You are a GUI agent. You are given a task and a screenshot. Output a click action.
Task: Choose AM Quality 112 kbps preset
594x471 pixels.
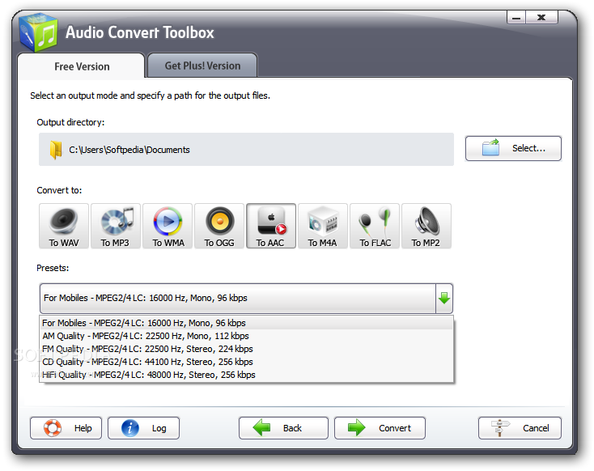[246, 336]
